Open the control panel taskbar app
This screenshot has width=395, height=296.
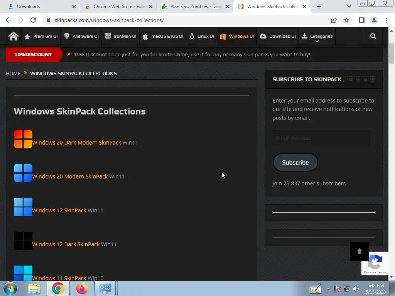(x=105, y=288)
